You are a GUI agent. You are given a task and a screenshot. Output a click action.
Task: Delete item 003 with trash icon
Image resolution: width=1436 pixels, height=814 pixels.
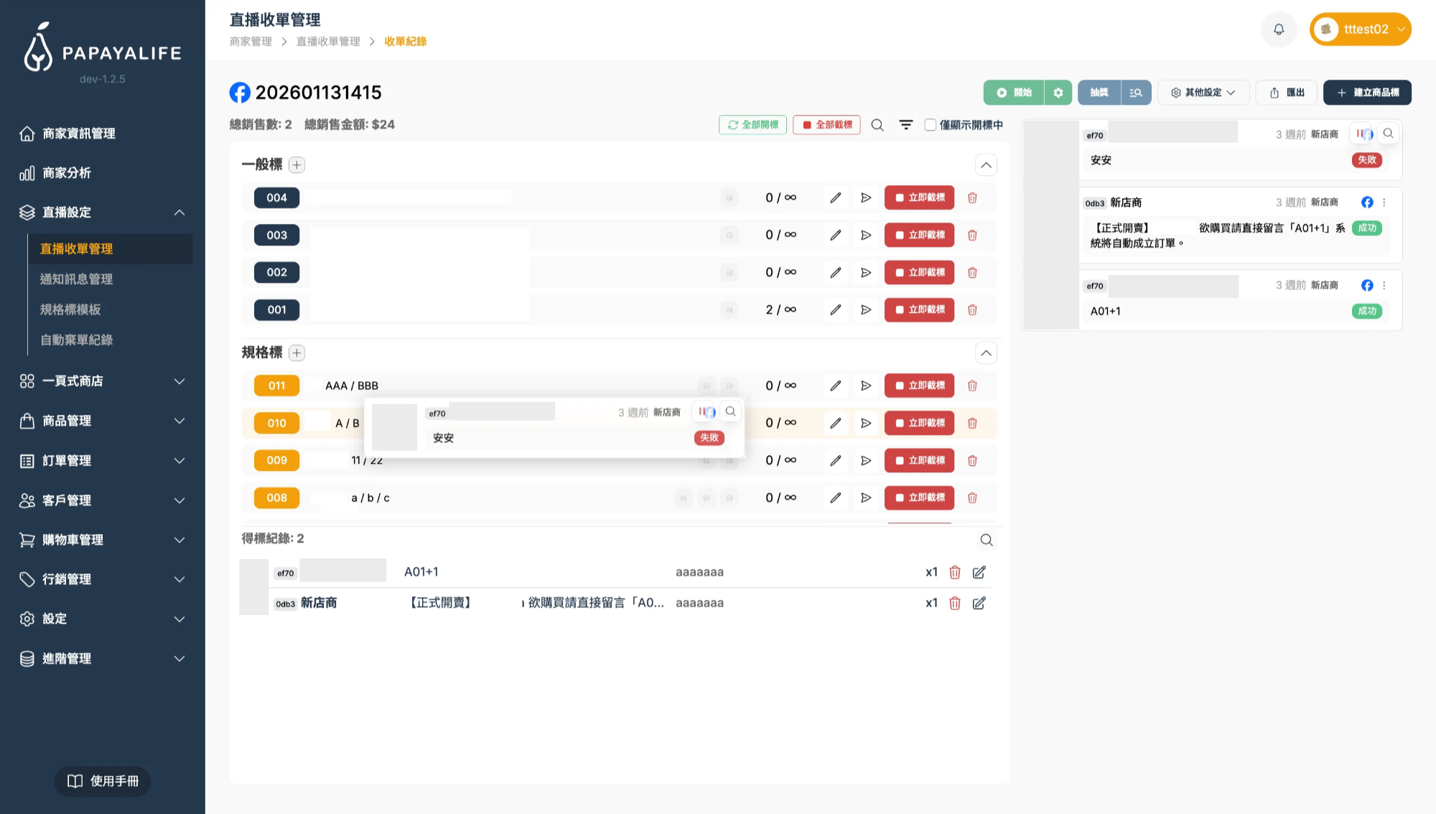coord(972,235)
